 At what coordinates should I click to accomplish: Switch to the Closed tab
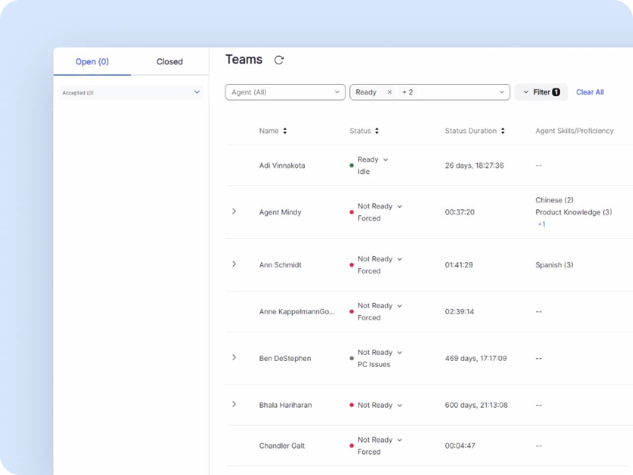(x=170, y=62)
